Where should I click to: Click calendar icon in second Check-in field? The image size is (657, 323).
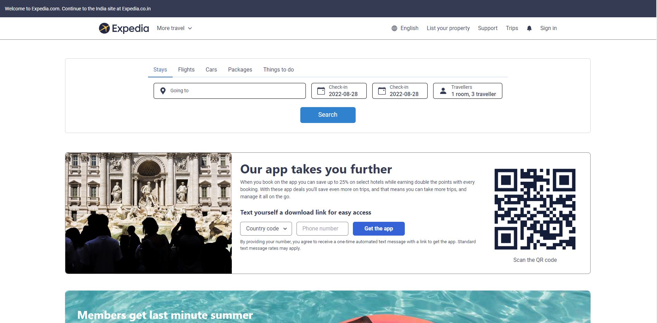pos(382,91)
